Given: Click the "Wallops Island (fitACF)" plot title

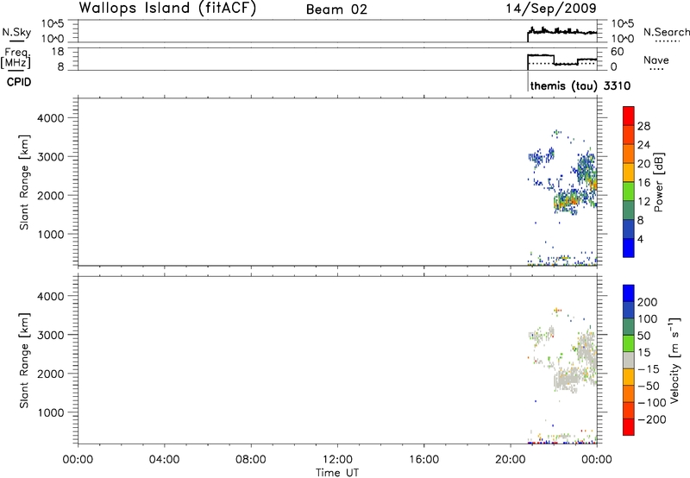Looking at the screenshot, I should [167, 9].
